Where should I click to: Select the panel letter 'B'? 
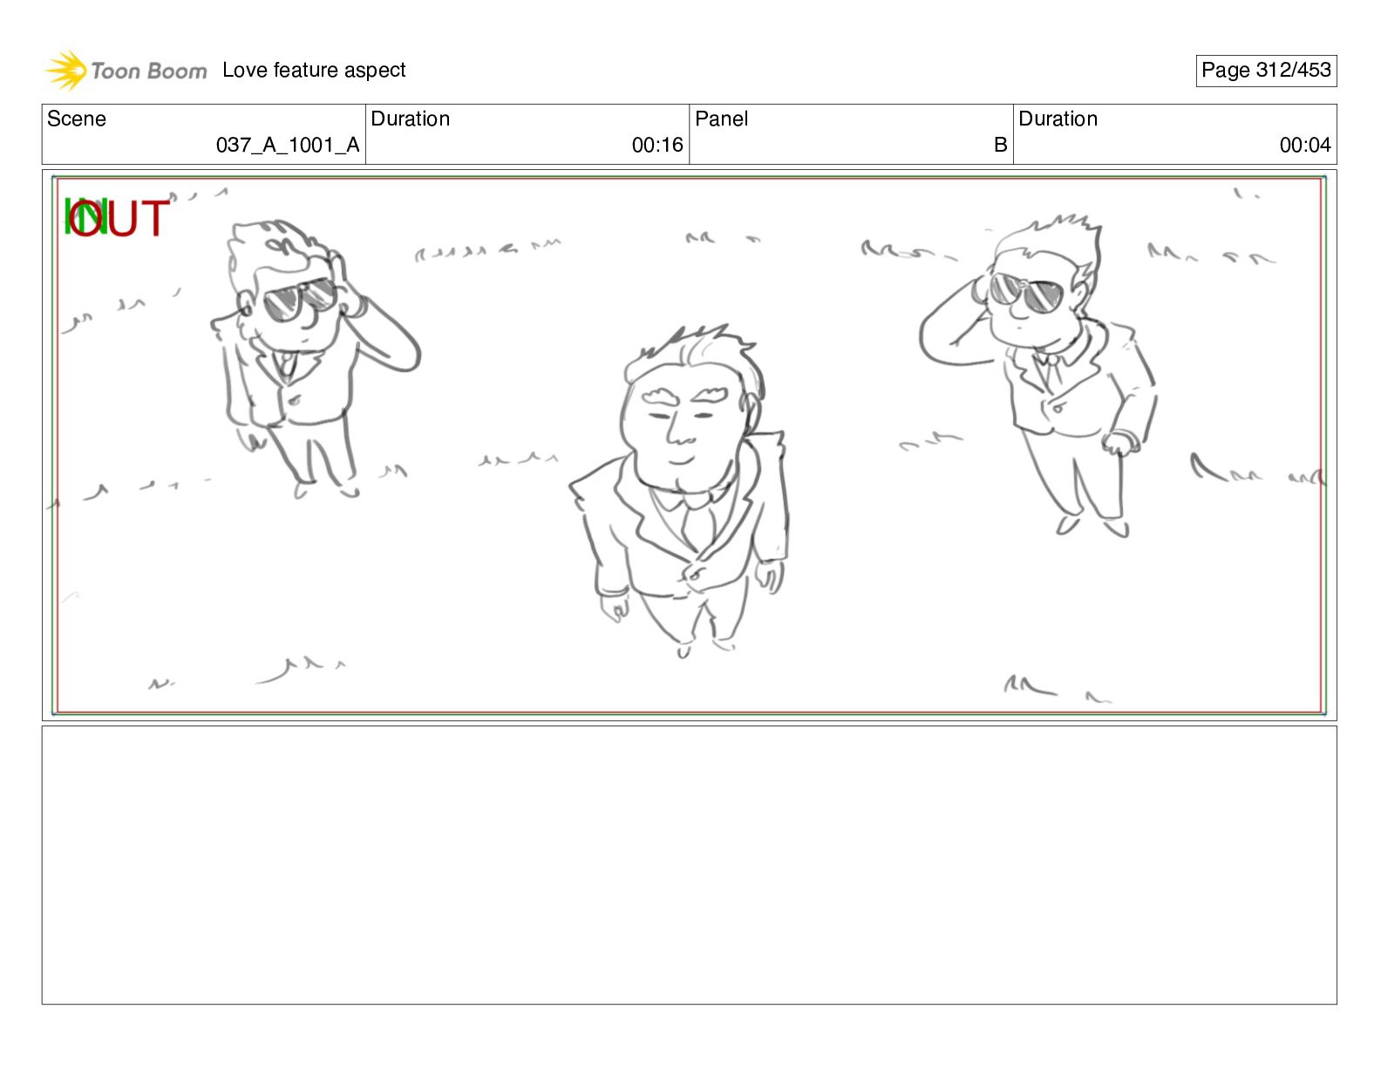coord(1001,145)
